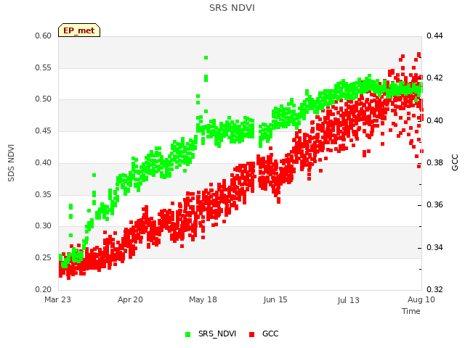Click the Time axis label

411,311
